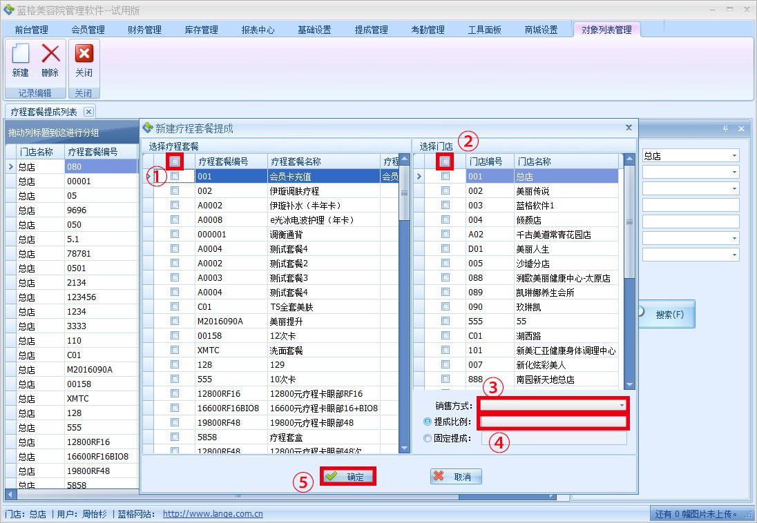
Task: Click the 提成比例 input field
Action: (553, 422)
